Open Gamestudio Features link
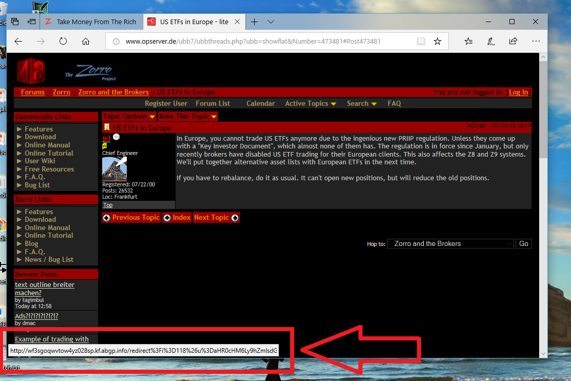Image resolution: width=571 pixels, height=381 pixels. click(x=39, y=129)
